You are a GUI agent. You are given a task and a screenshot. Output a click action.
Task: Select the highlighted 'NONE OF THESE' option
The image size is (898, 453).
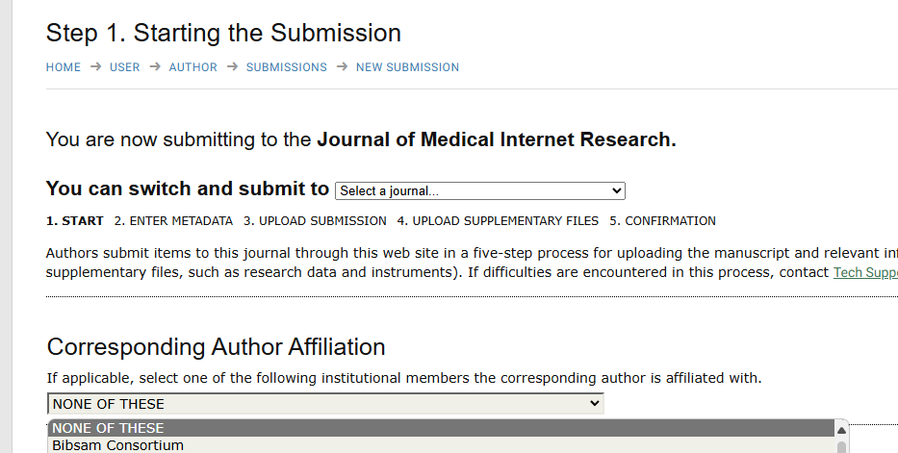[x=108, y=428]
